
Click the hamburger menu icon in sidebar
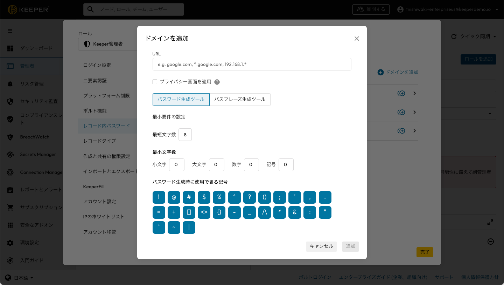pyautogui.click(x=10, y=31)
